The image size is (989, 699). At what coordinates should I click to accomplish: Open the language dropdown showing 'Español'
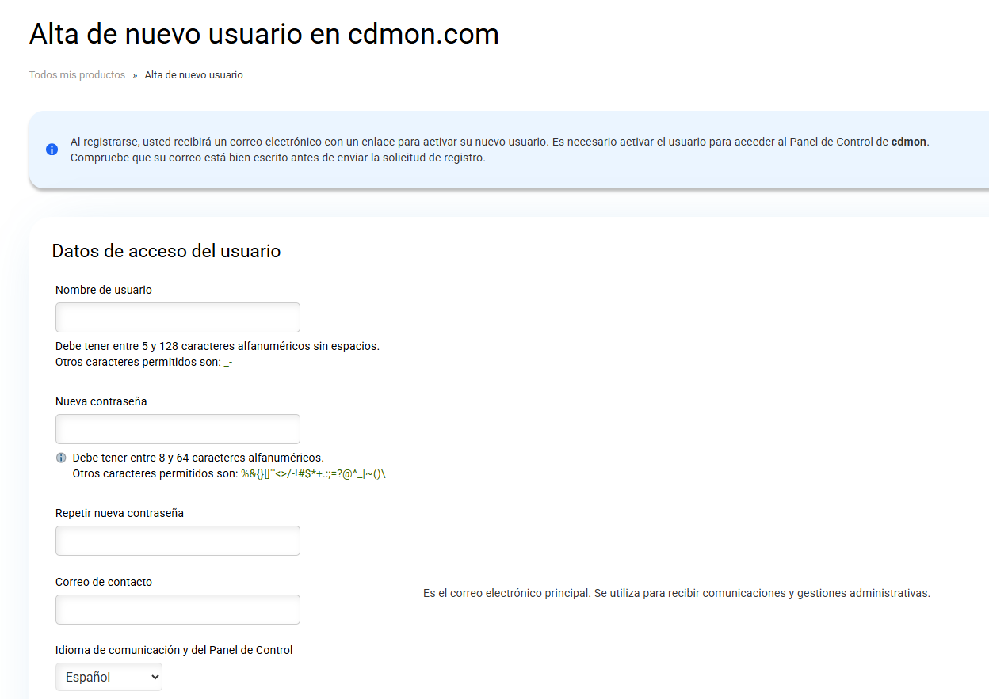point(109,677)
